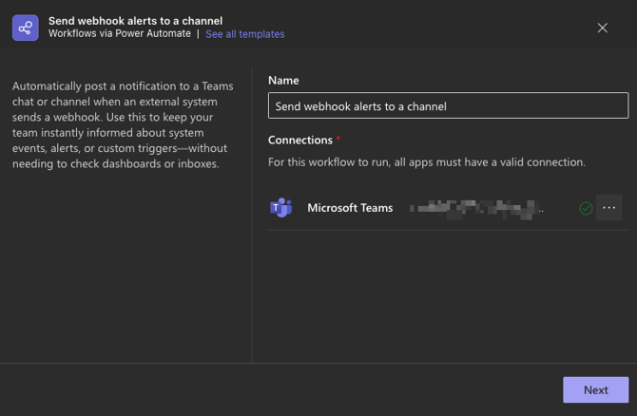Image resolution: width=637 pixels, height=416 pixels.
Task: Click the Microsoft Teams logo icon
Action: click(281, 208)
